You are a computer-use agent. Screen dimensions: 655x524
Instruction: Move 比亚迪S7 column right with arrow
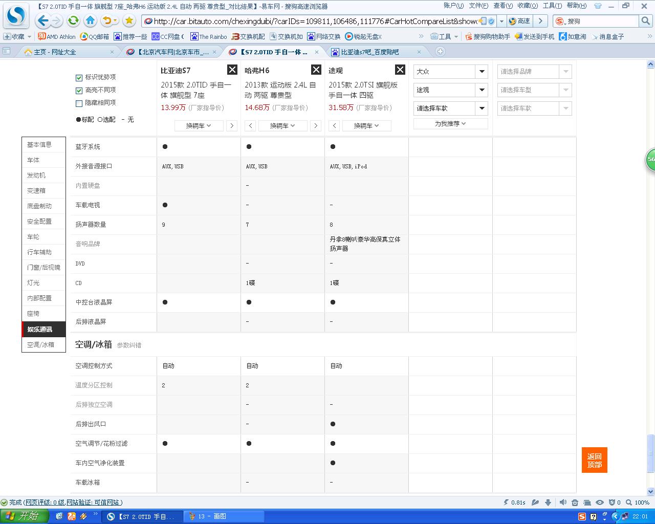click(232, 126)
